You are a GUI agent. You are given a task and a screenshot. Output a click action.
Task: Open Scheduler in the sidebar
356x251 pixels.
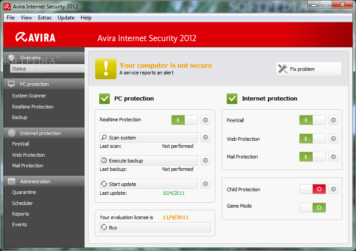(x=23, y=203)
